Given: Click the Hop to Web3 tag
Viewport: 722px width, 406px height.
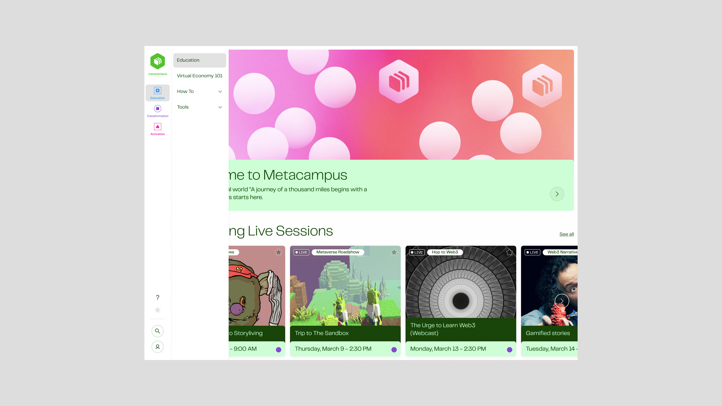Looking at the screenshot, I should coord(445,252).
